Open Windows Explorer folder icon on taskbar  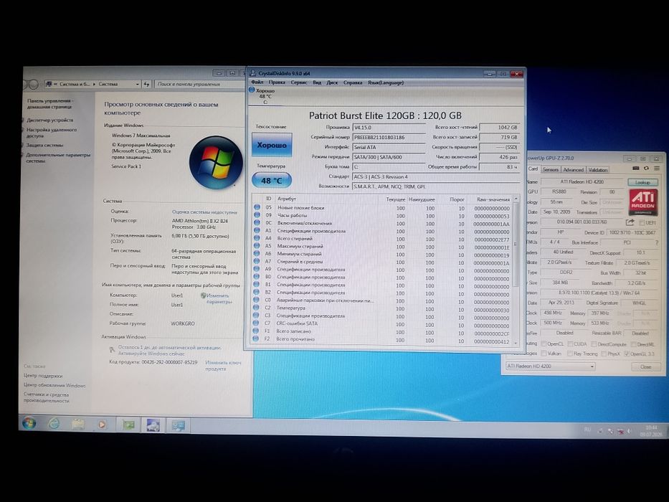coord(78,424)
